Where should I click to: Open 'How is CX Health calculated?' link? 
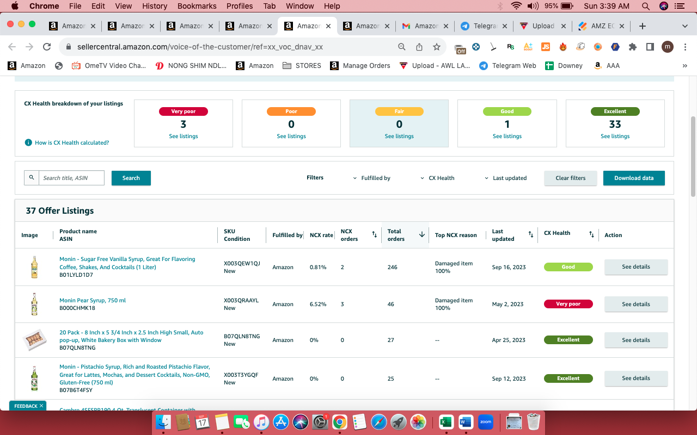click(x=72, y=142)
